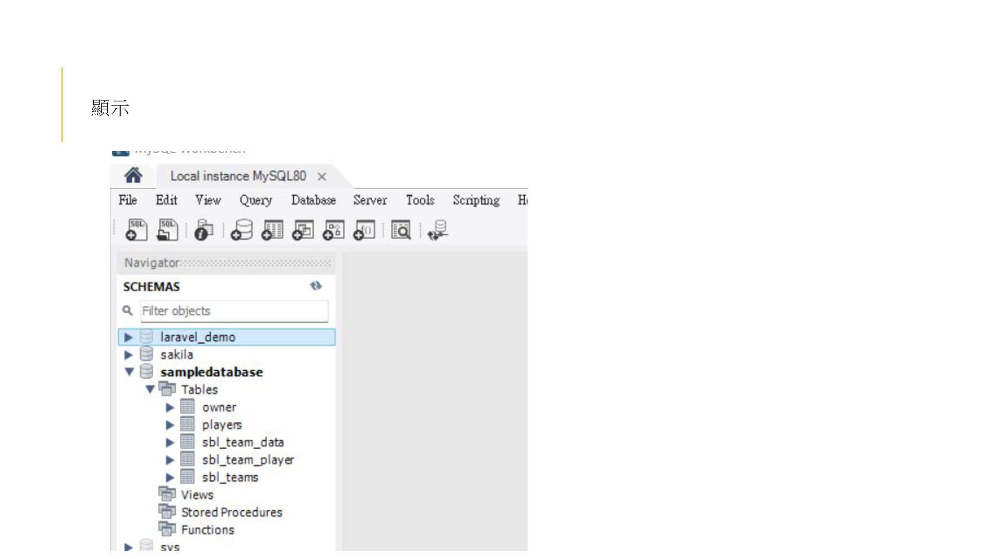The height and width of the screenshot is (559, 994).
Task: Open the Tools menu
Action: [420, 200]
